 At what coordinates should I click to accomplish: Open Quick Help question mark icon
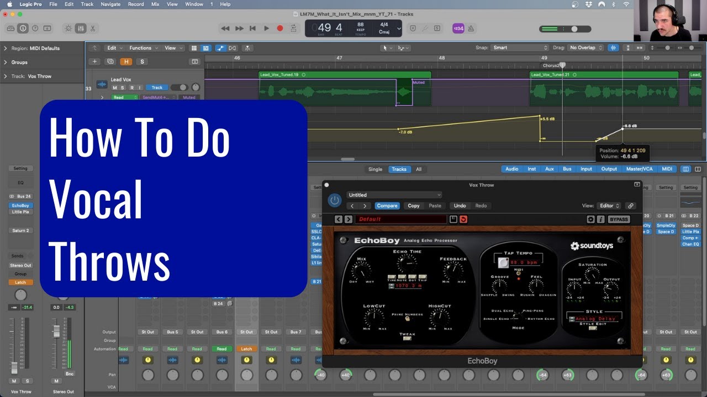point(35,28)
